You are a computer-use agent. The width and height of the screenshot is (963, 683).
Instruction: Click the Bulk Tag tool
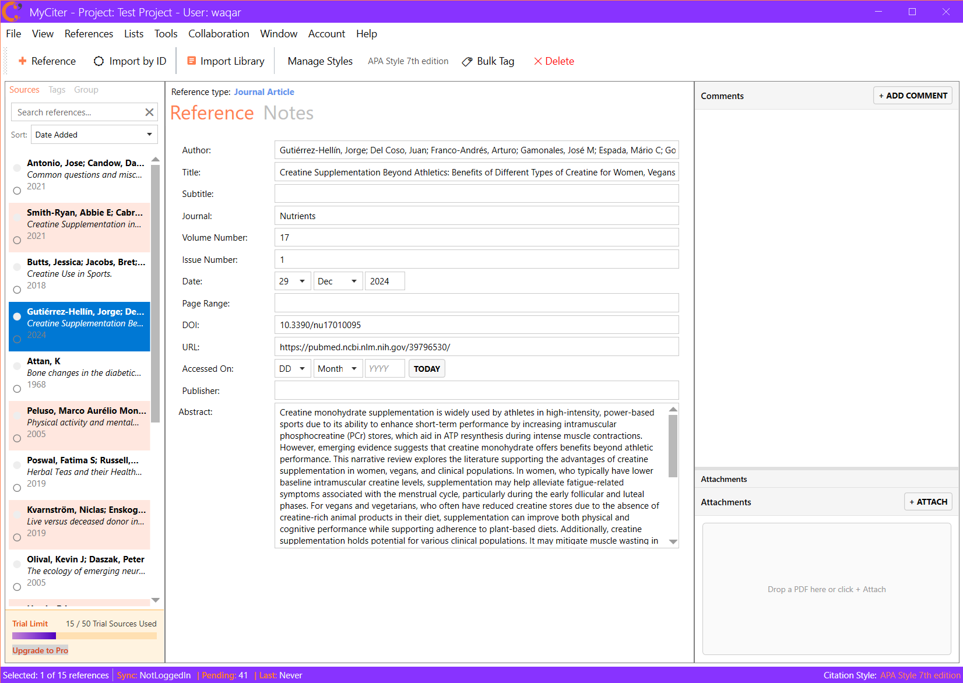coord(488,61)
